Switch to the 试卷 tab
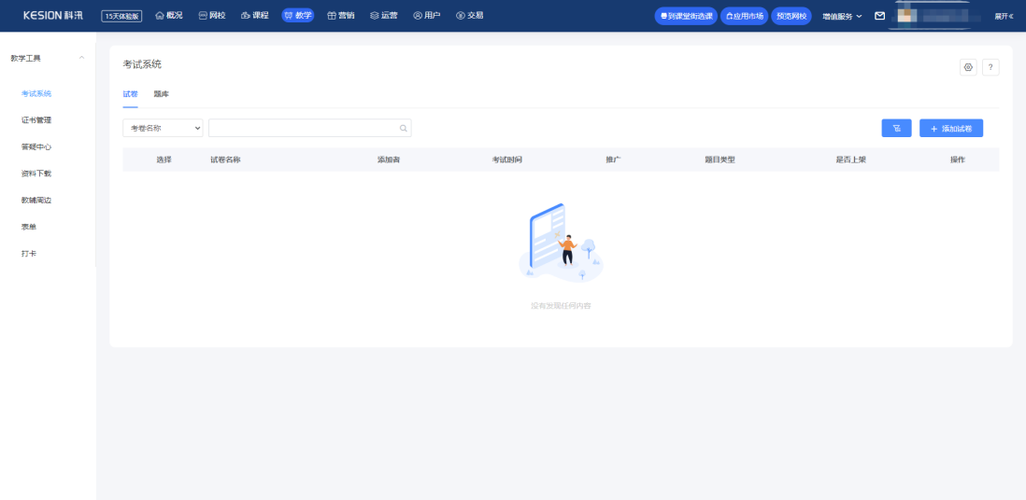The height and width of the screenshot is (500, 1026). pos(130,94)
